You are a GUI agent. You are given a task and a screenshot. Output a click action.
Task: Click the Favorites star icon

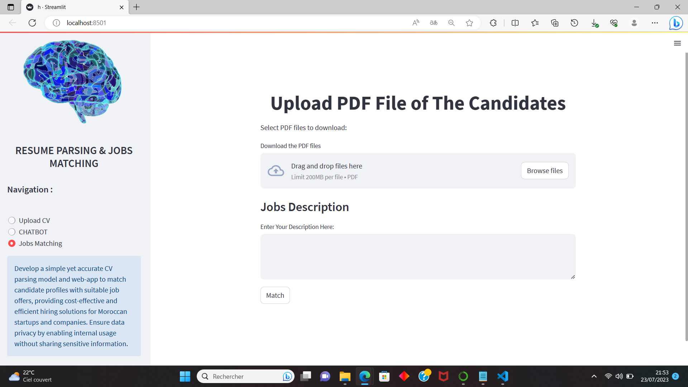point(469,23)
